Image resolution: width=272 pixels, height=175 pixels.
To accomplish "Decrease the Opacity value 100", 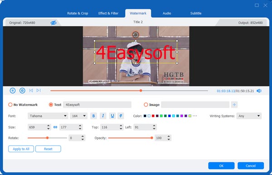I will pos(169,140).
